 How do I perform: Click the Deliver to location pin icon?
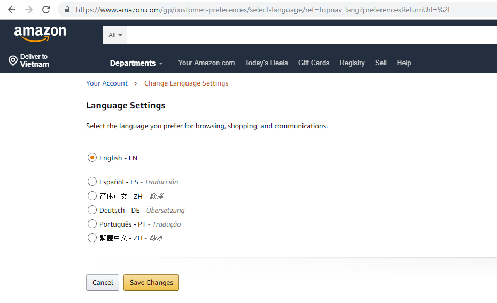click(x=13, y=60)
